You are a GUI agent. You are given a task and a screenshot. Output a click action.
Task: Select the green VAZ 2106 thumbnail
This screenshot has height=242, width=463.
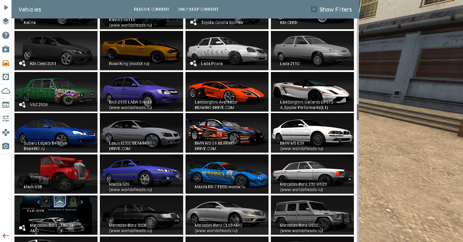tap(56, 92)
